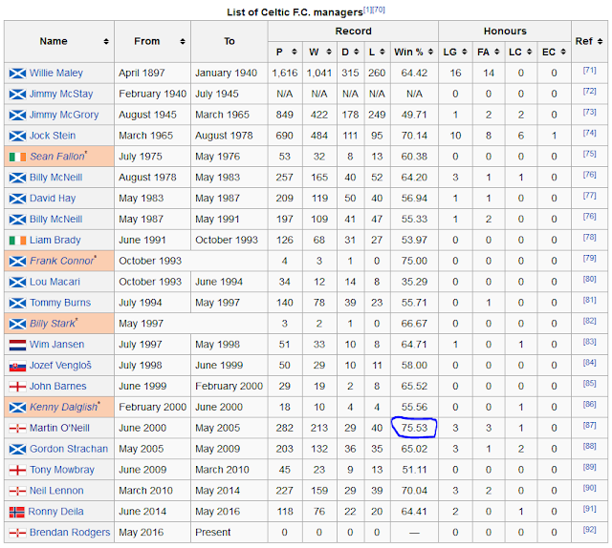Open John Barnes link
The image size is (612, 548).
57,386
